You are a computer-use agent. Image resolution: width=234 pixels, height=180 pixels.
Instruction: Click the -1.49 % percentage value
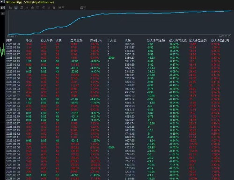[x=95, y=175]
